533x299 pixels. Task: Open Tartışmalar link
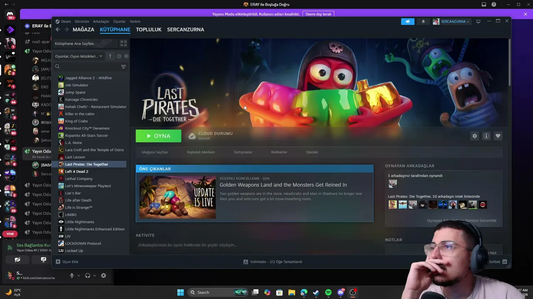coord(243,152)
